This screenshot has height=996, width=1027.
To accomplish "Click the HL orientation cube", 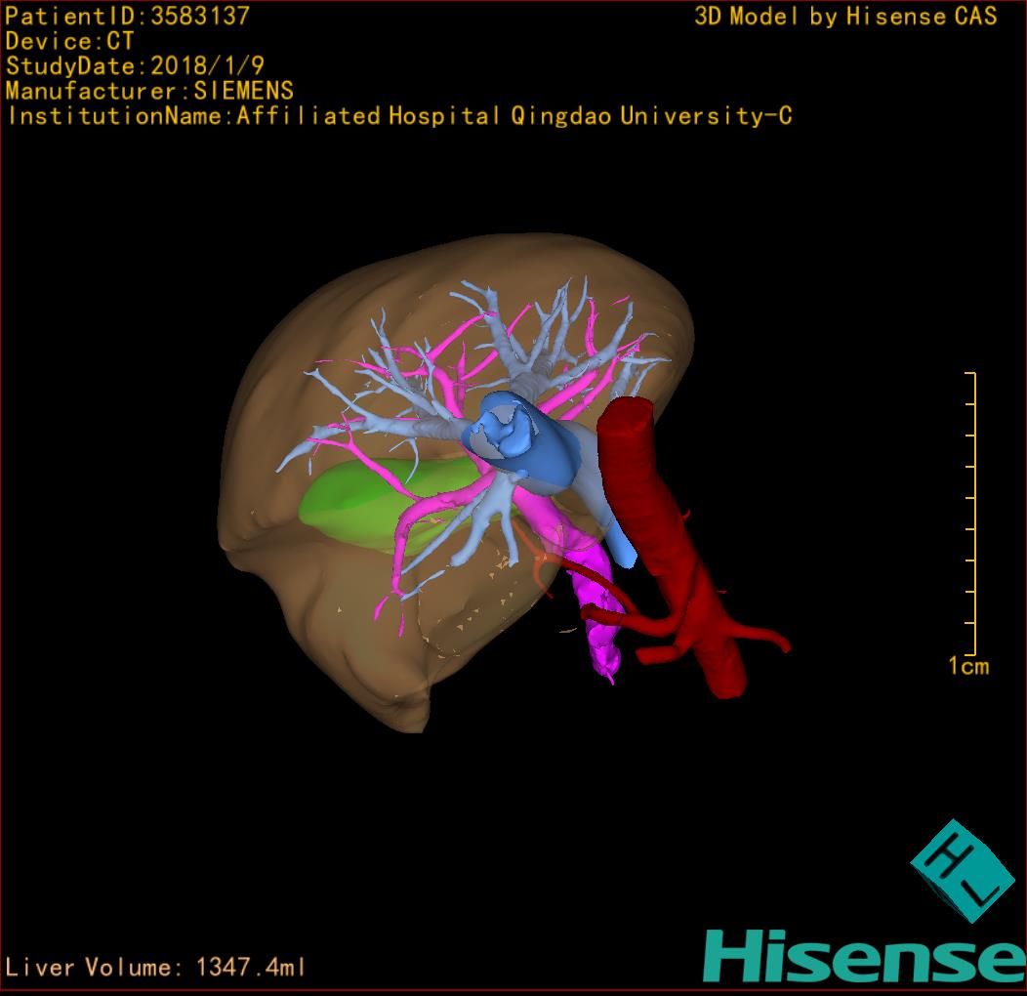I will (963, 871).
